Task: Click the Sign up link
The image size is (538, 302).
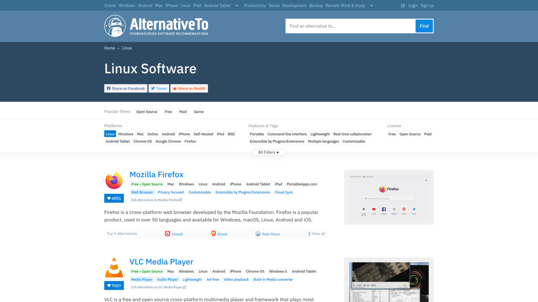Action: click(x=427, y=6)
